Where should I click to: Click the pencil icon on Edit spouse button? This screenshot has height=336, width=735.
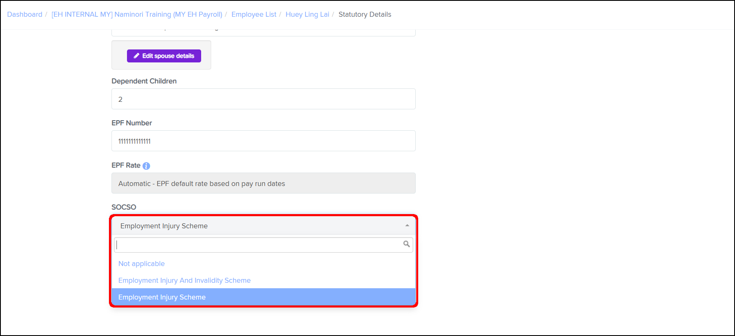[137, 56]
